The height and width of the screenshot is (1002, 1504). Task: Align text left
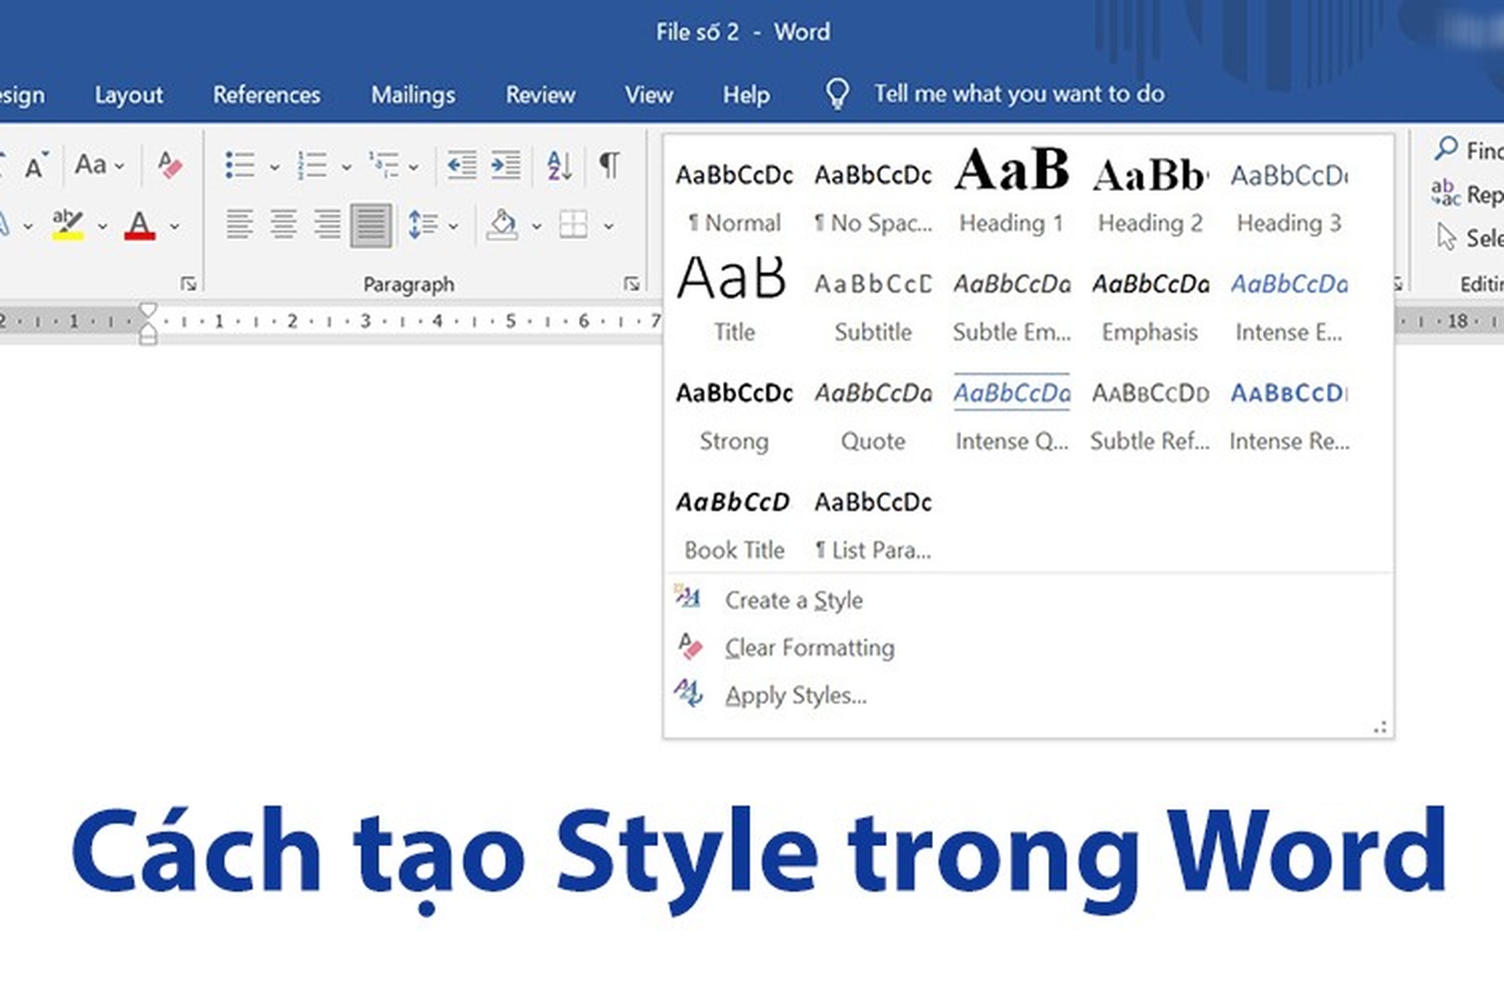click(240, 225)
